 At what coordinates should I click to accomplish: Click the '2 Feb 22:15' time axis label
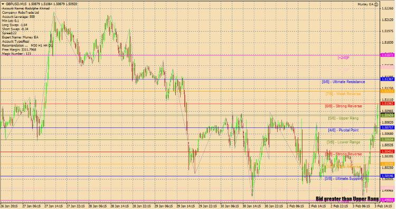[339, 206]
